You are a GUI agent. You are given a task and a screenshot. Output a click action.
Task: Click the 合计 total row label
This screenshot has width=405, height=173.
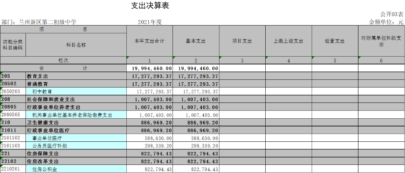(63, 68)
